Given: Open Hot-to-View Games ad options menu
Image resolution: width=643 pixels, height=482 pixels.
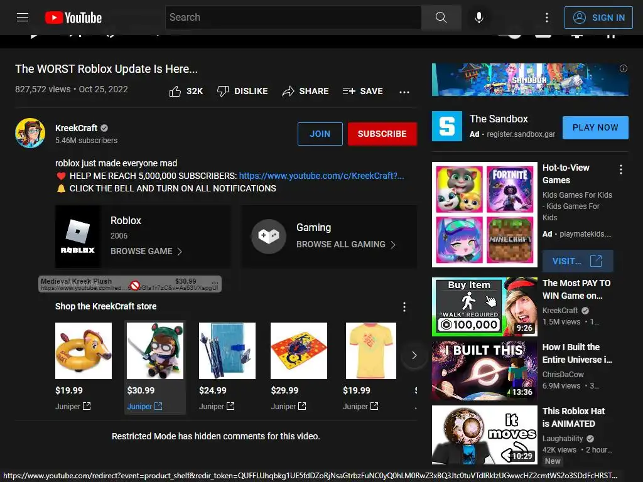Looking at the screenshot, I should click(x=621, y=169).
